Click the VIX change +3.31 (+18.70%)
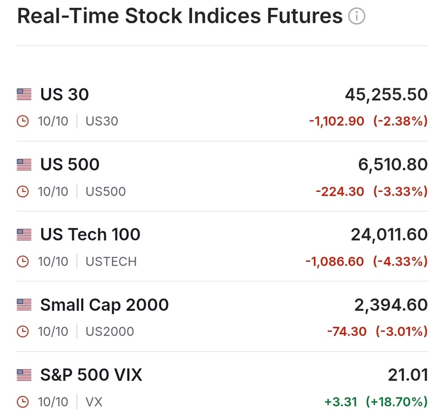The height and width of the screenshot is (417, 445). click(375, 401)
